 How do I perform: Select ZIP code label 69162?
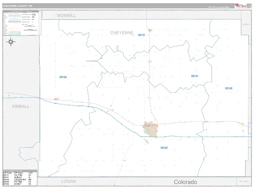point(164,148)
